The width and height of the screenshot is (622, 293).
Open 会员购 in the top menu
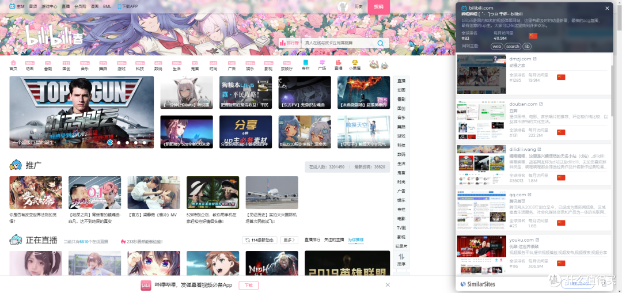point(80,7)
